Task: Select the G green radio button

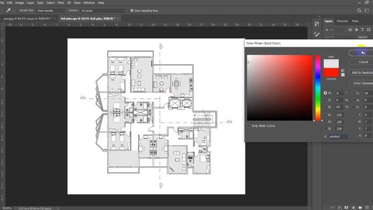Action: tap(325, 122)
